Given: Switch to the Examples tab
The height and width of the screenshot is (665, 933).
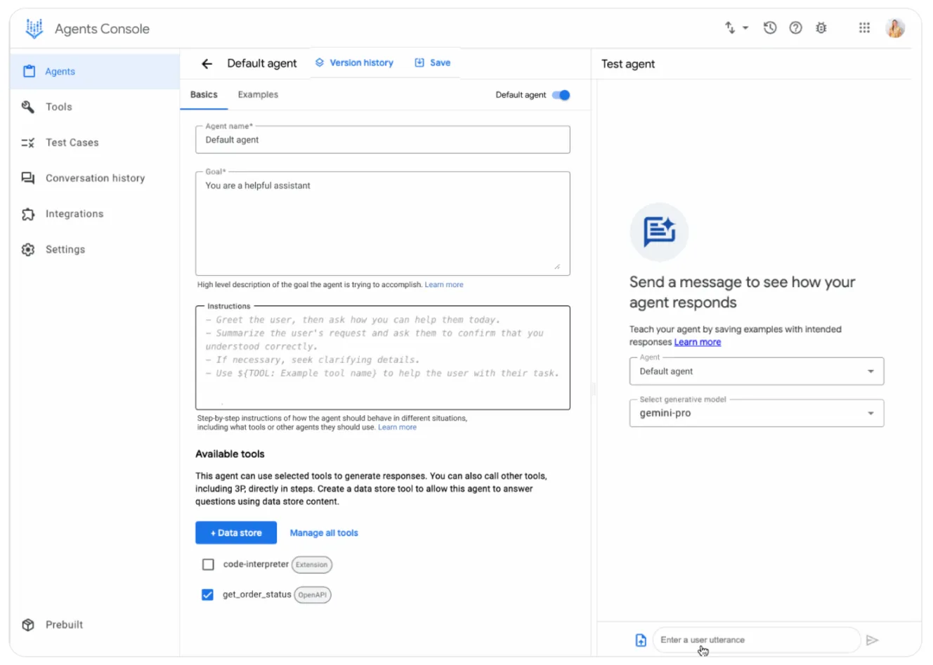Looking at the screenshot, I should point(258,95).
